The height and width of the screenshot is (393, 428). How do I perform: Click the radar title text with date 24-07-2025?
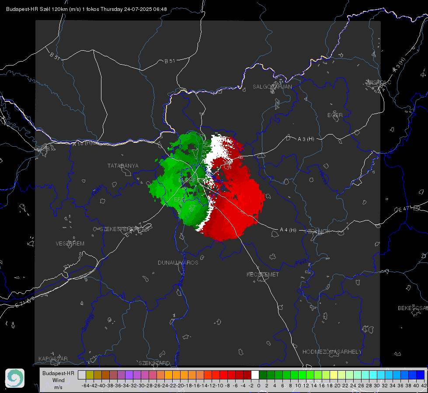pos(86,9)
